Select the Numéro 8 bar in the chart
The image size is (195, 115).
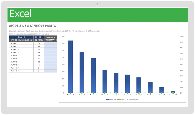(x=150, y=87)
